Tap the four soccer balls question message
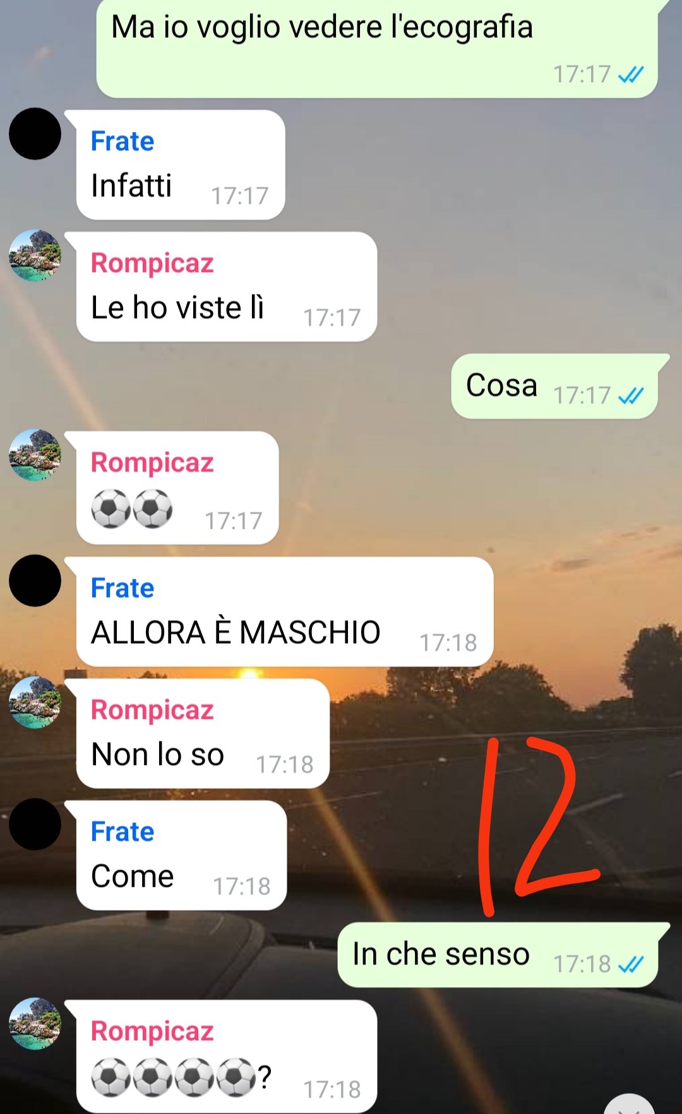The width and height of the screenshot is (682, 1114). coord(227,1057)
